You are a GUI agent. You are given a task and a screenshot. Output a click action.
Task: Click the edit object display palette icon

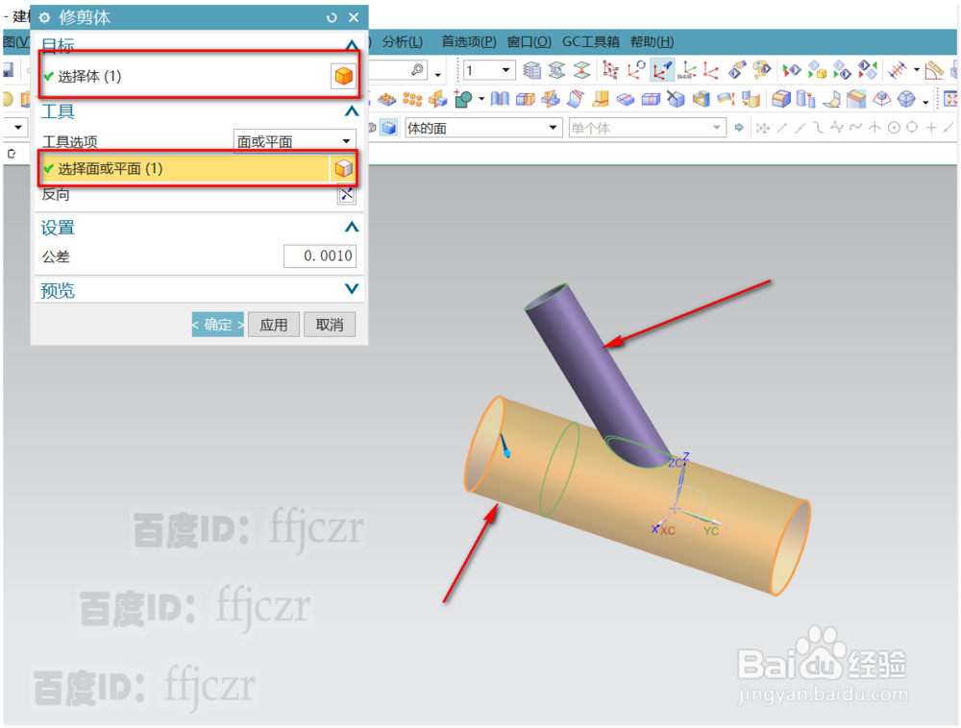(761, 70)
